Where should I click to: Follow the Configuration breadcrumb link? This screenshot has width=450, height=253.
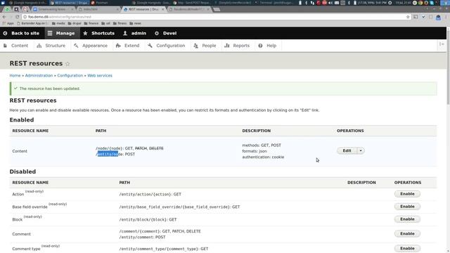pyautogui.click(x=70, y=75)
